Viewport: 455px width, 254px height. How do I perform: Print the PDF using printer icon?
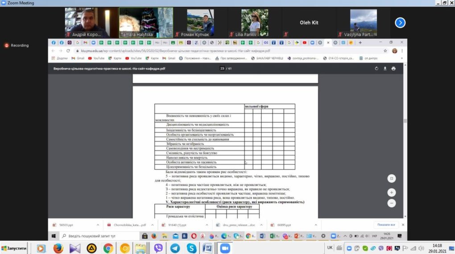pyautogui.click(x=393, y=69)
